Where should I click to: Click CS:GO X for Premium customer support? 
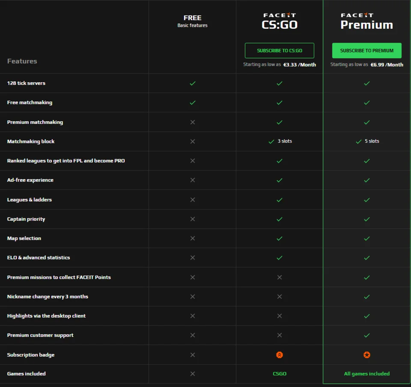tap(280, 335)
